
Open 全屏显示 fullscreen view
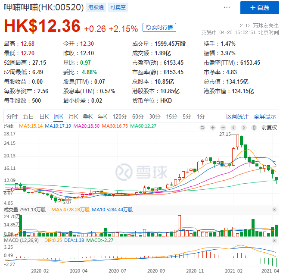265,116
